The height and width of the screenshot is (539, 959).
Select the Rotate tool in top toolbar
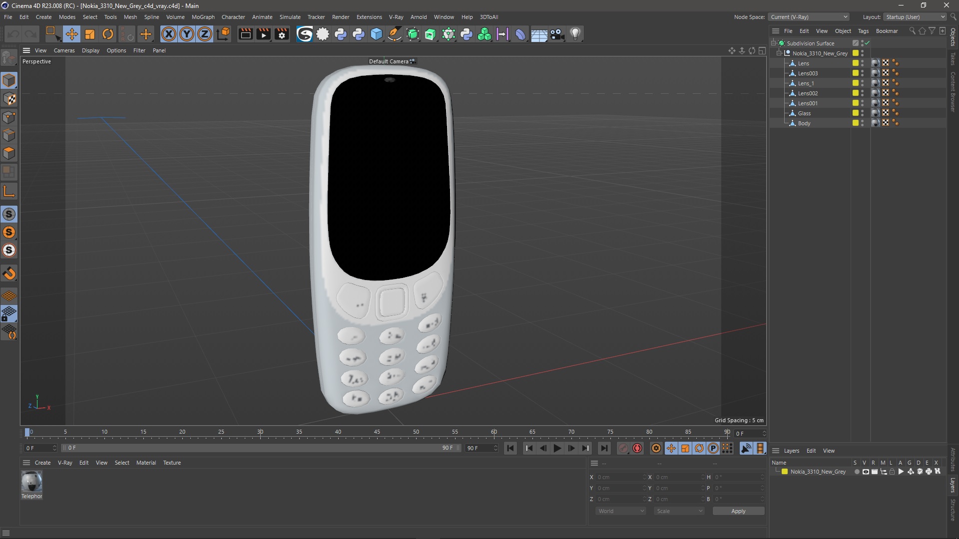(108, 34)
